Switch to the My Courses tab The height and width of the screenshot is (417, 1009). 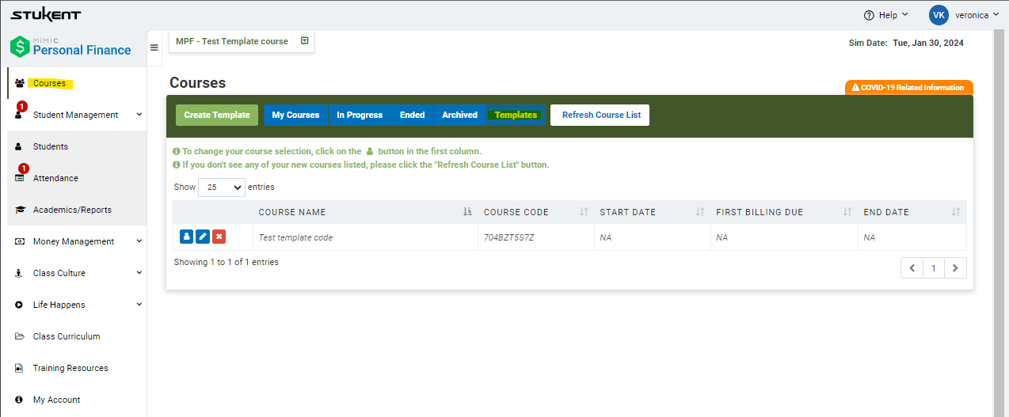click(x=295, y=115)
